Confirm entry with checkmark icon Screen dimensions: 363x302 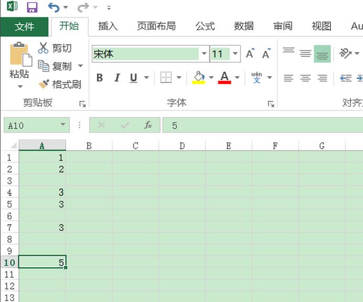click(125, 125)
